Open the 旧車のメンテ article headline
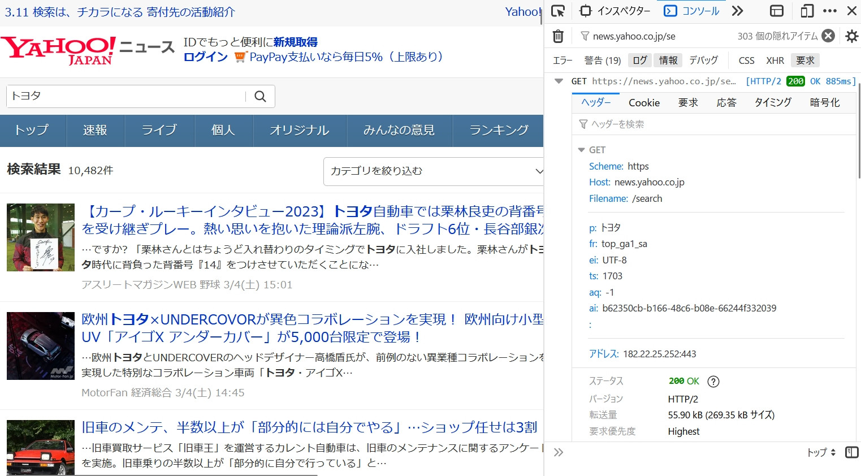 coord(309,427)
